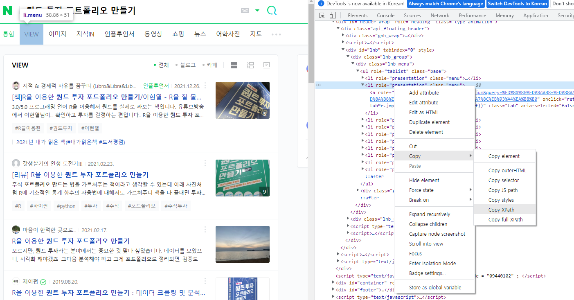The image size is (574, 300).
Task: Expand the div id footer node
Action: (333, 290)
